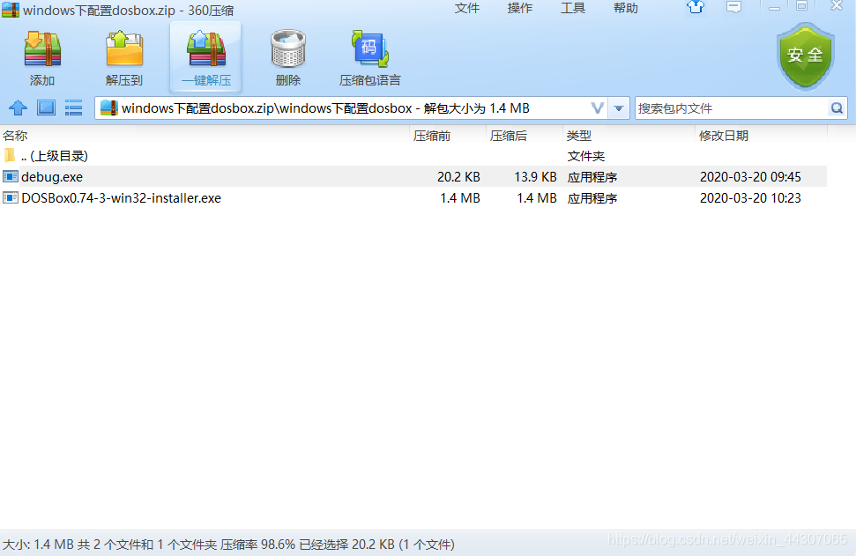
Task: Click the feedback message icon in title bar
Action: click(x=733, y=7)
